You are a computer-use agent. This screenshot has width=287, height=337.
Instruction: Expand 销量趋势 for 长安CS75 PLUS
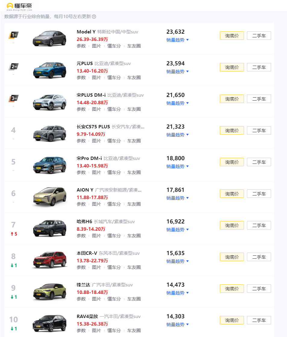(x=177, y=135)
